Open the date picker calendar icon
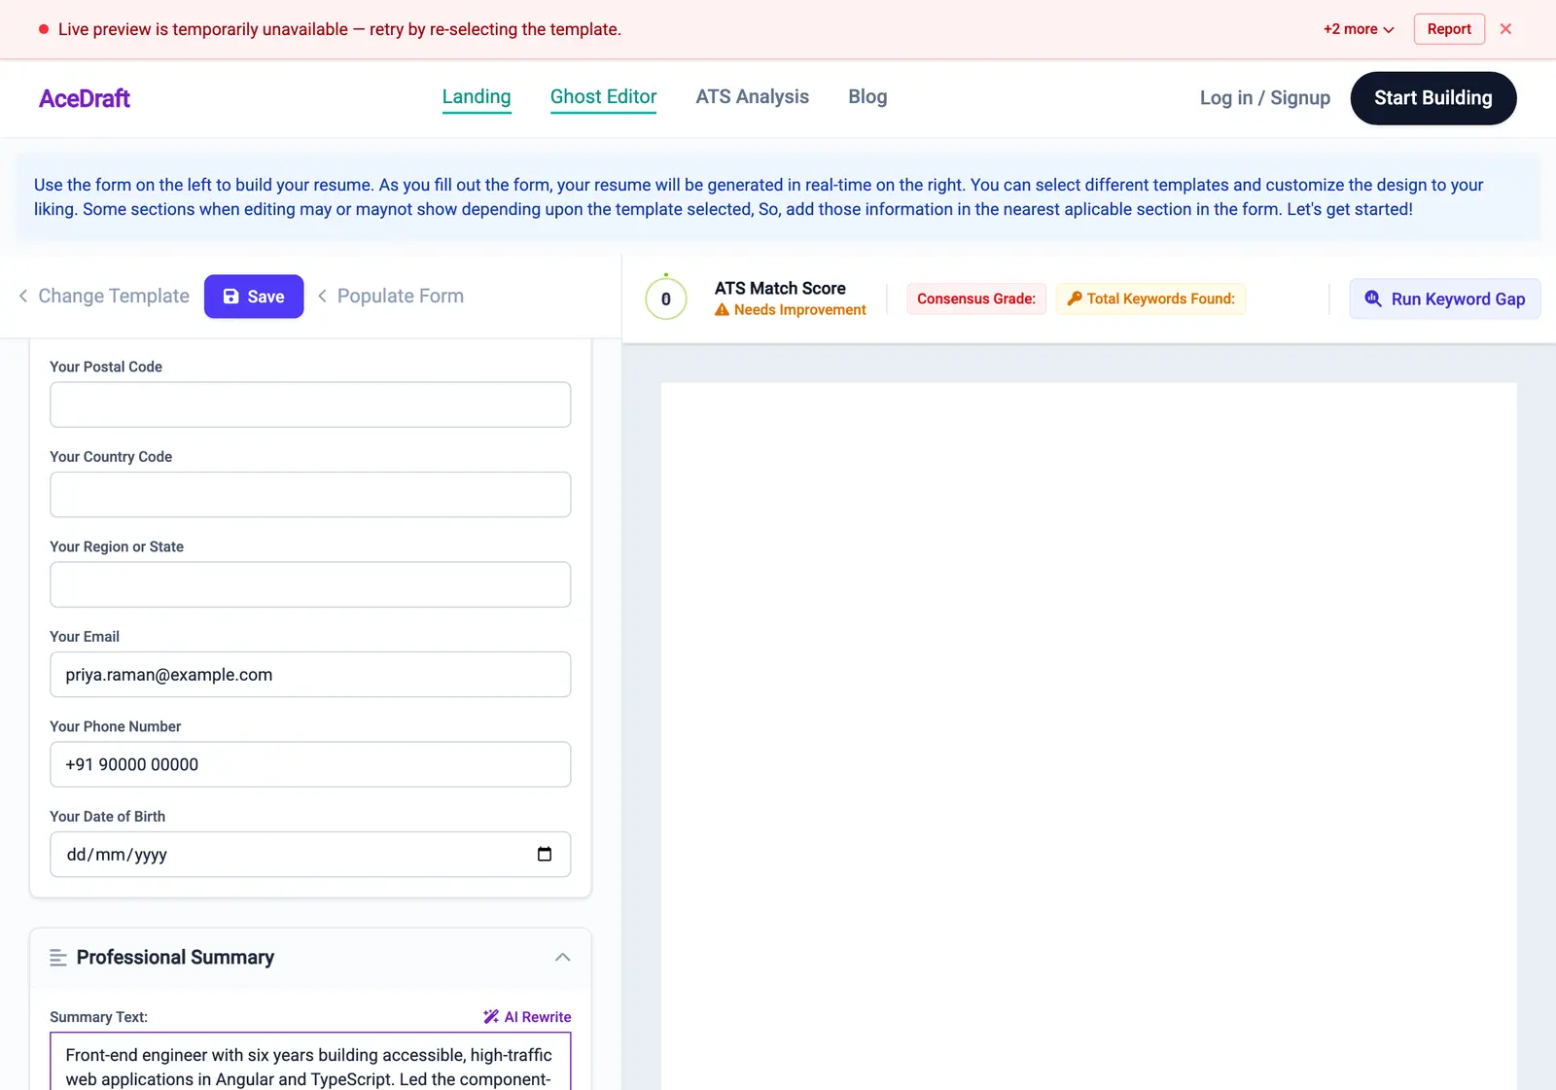Screen dimensions: 1556x1090 545,854
